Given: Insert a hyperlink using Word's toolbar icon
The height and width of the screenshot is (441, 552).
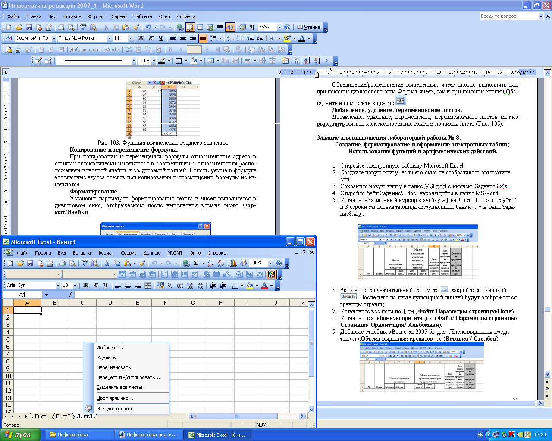Looking at the screenshot, I should tap(180, 27).
